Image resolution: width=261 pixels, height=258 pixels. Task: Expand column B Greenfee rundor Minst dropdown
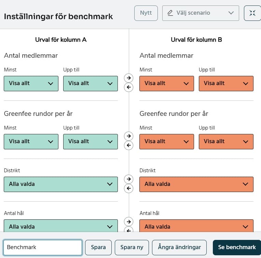pos(167,141)
